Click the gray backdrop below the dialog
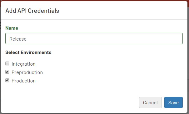Viewport: 189px width, 114px height. (94, 113)
